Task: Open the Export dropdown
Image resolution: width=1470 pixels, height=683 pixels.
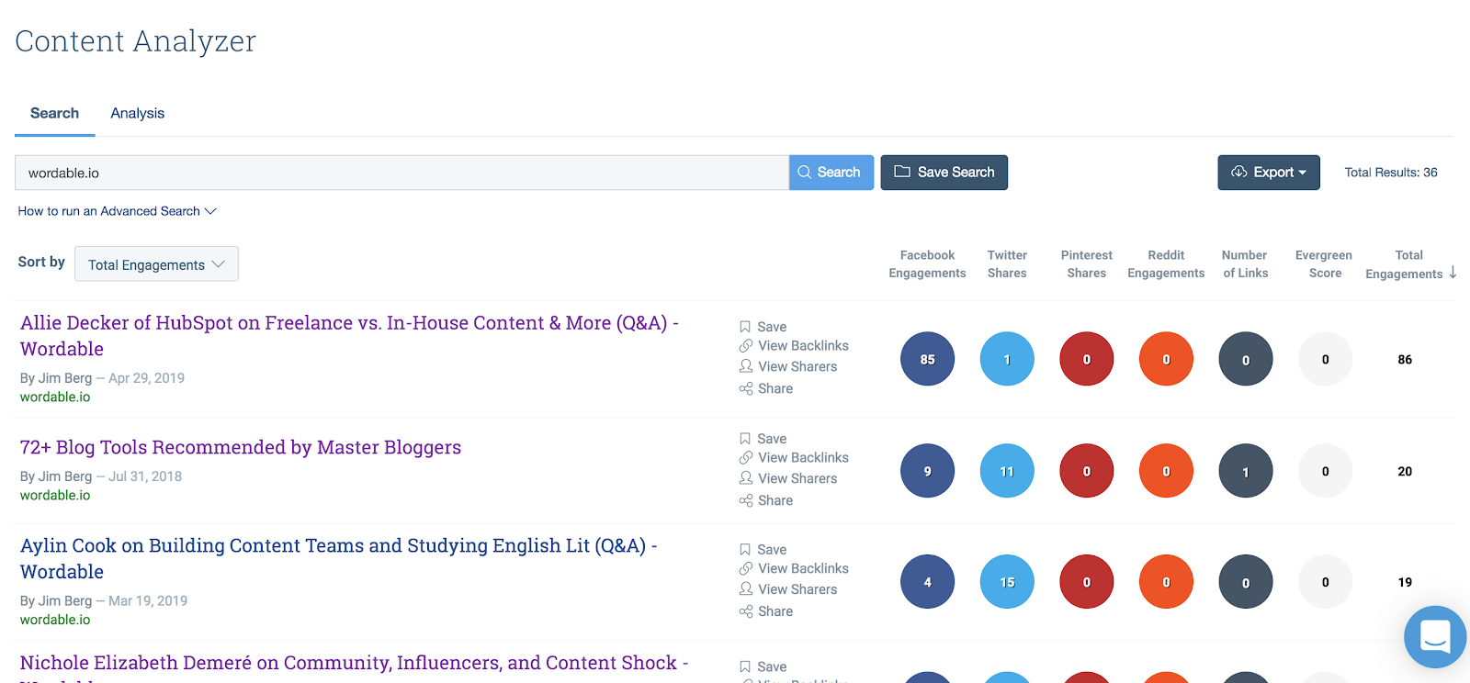Action: click(1269, 173)
